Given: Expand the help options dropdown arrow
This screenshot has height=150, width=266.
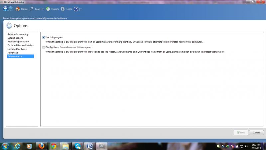Looking at the screenshot, I should 81,9.
